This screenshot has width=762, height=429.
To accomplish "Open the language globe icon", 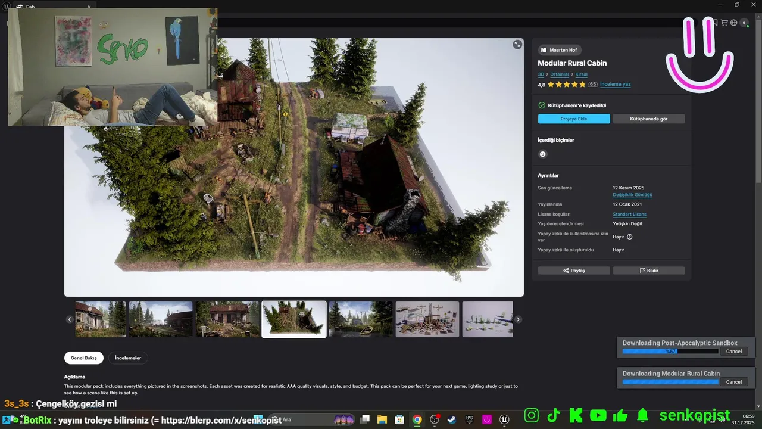I will 734,23.
